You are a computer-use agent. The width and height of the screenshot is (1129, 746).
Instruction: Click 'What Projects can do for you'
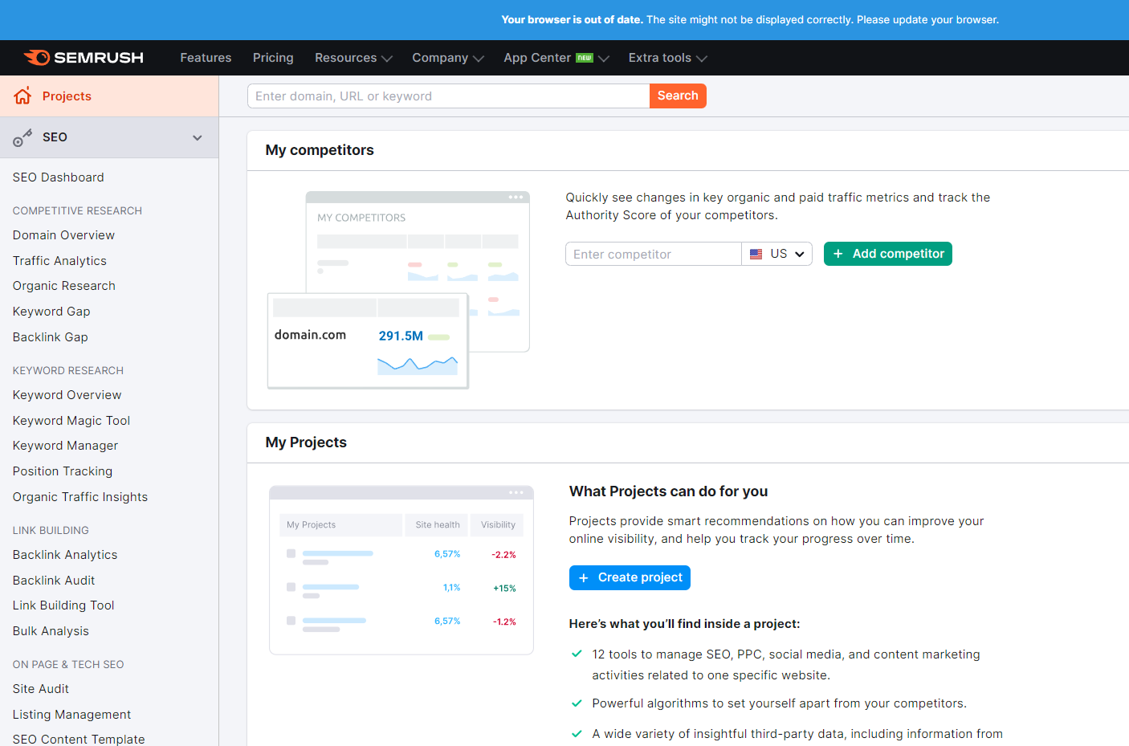pyautogui.click(x=668, y=491)
